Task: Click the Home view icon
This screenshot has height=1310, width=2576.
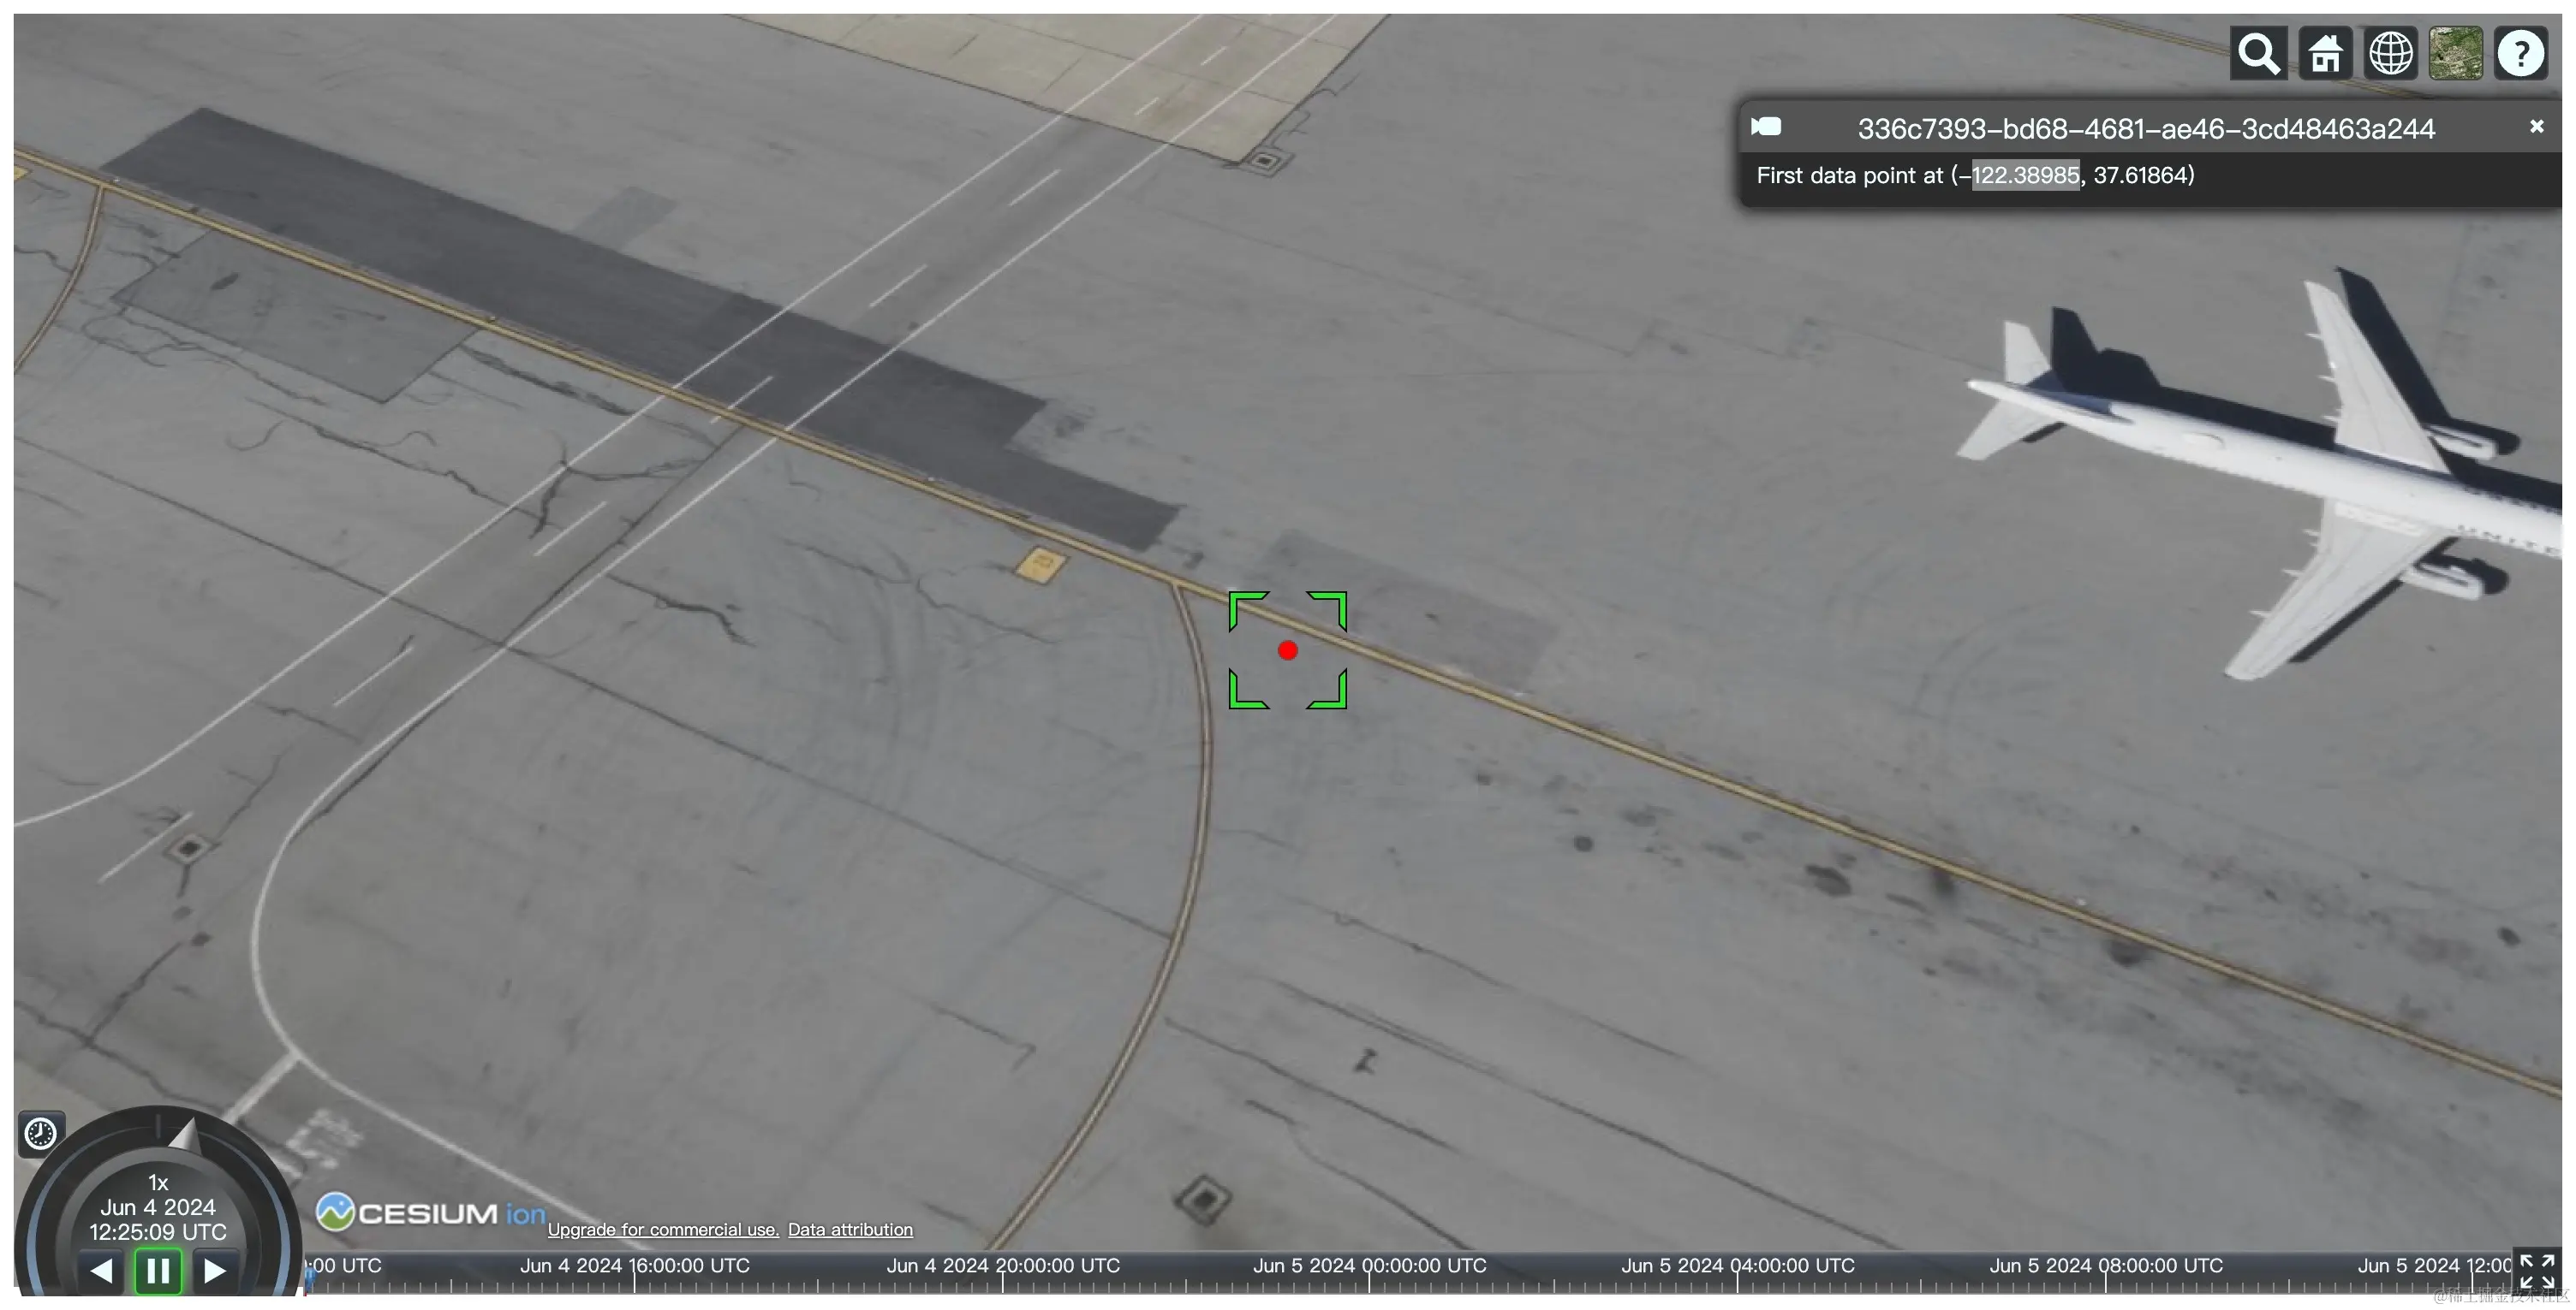Action: [x=2325, y=53]
